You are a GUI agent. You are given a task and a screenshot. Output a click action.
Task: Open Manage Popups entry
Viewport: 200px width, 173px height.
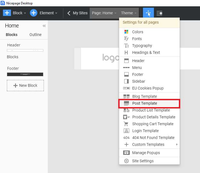[x=149, y=153]
